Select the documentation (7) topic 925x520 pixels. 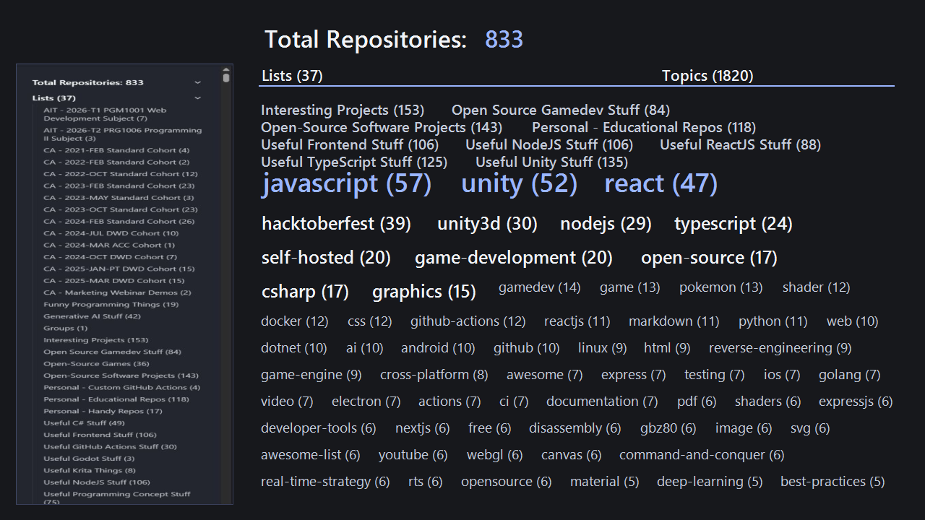pos(603,402)
